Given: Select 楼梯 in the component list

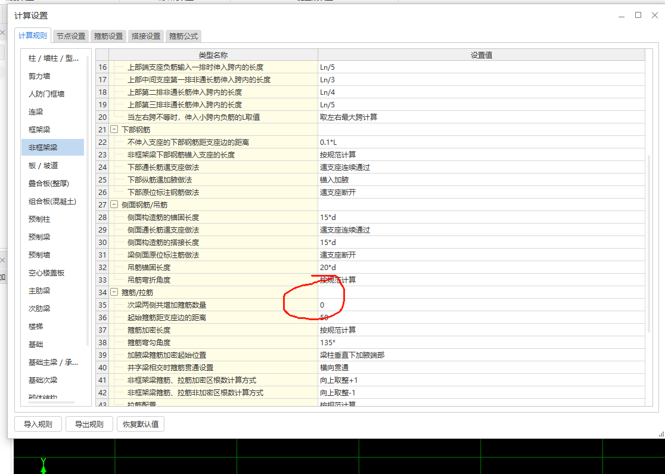Looking at the screenshot, I should coord(53,326).
